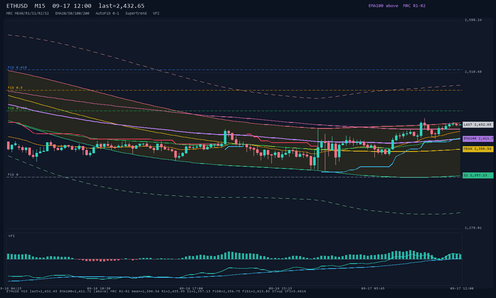496x298 pixels.
Task: Click the 09-17 12:00 time axis label
Action: pyautogui.click(x=462, y=288)
